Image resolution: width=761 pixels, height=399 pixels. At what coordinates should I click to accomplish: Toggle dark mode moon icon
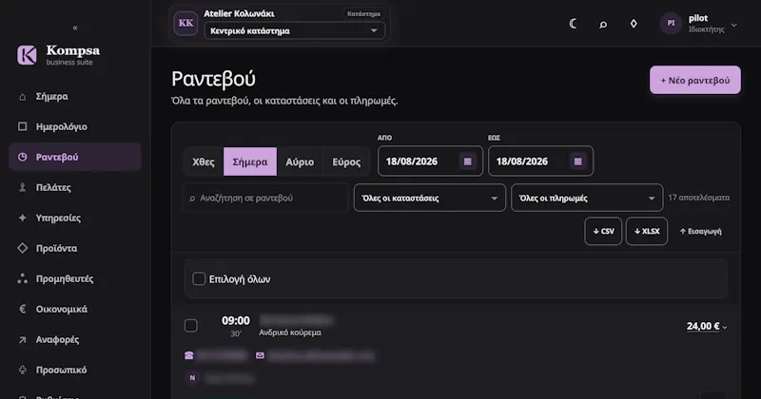point(574,23)
